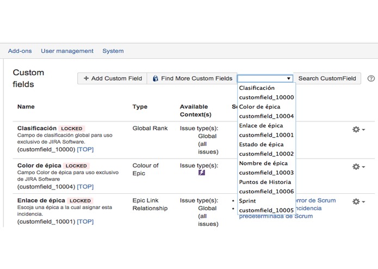This screenshot has width=378, height=269.
Task: Open gear menu for Enlace de épica row
Action: pos(358,201)
